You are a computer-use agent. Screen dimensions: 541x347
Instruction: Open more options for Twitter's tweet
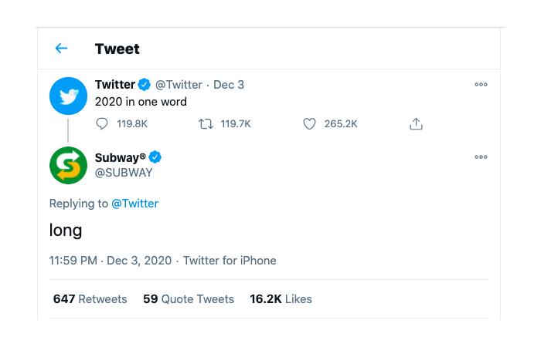pyautogui.click(x=481, y=84)
